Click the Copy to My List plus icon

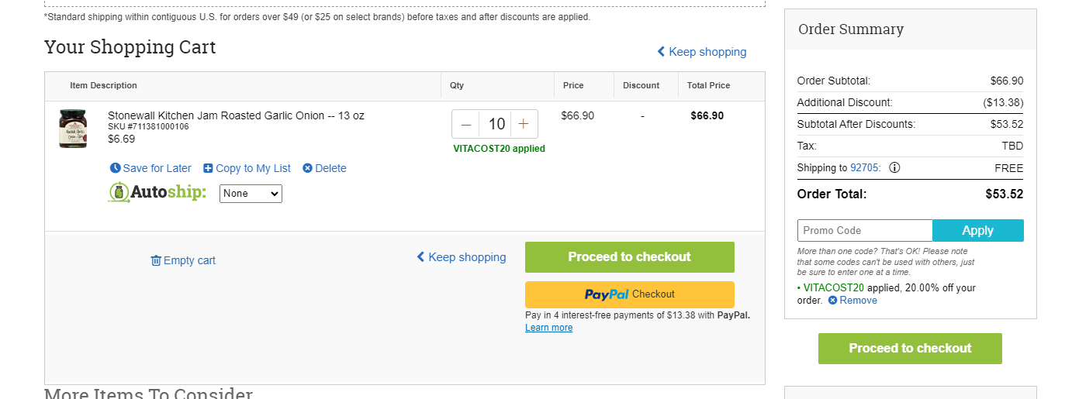coord(208,168)
